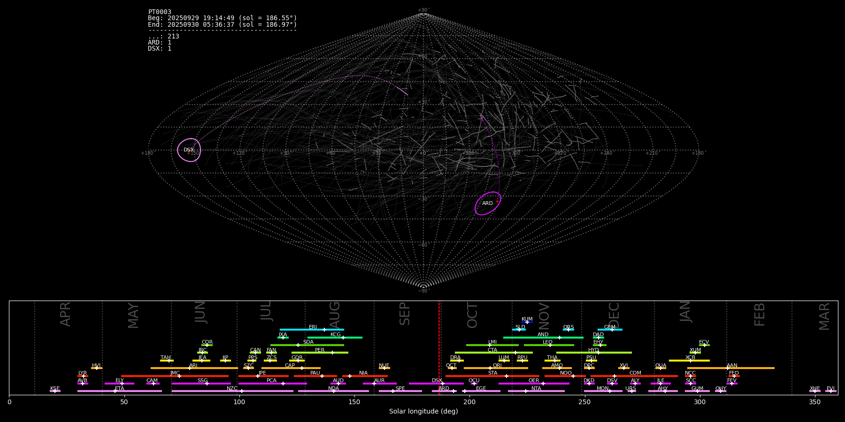Select the ORI orange shower bar
The width and height of the screenshot is (845, 422).
coord(496,368)
